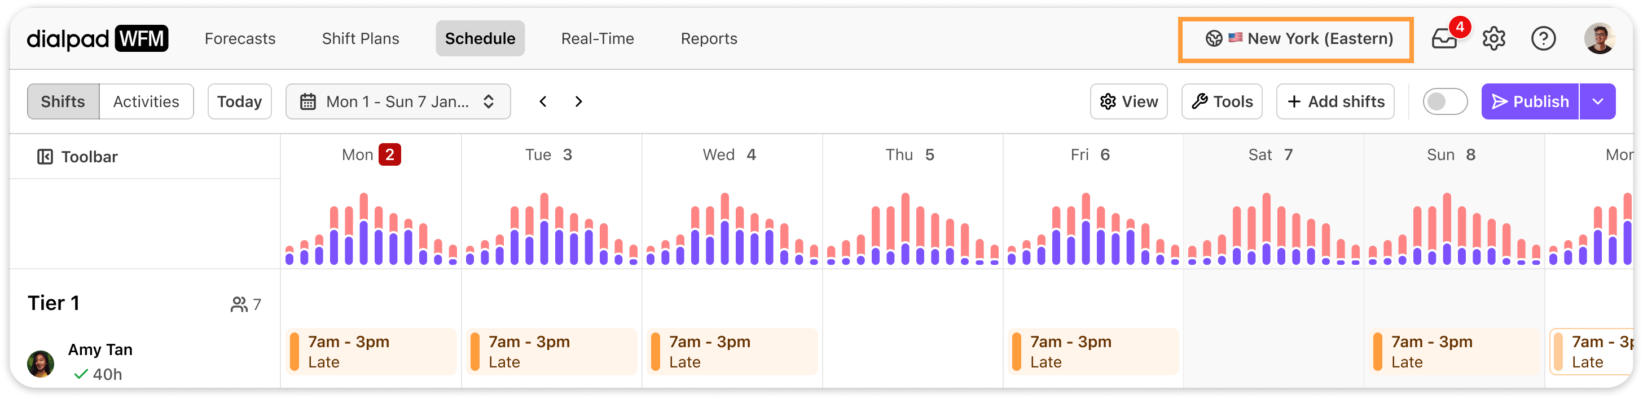Image resolution: width=1643 pixels, height=399 pixels.
Task: Open Amy Tan's Monday 7am - 3pm shift
Action: click(x=371, y=352)
